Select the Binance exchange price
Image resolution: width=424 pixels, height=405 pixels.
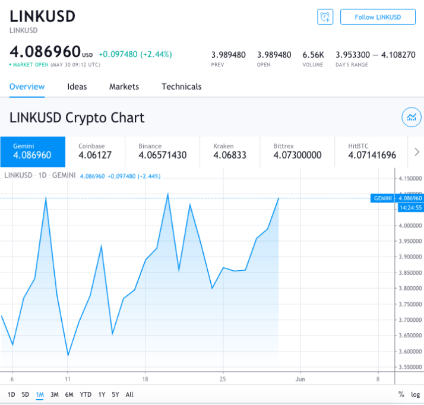coord(163,151)
